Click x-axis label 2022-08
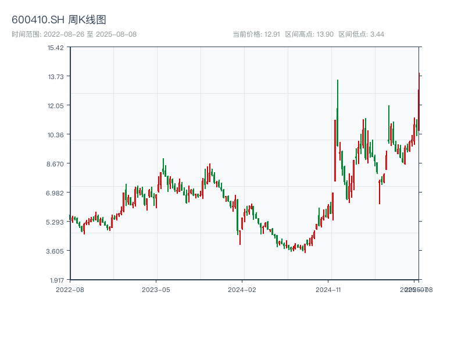Image resolution: width=465 pixels, height=349 pixels. click(70, 290)
